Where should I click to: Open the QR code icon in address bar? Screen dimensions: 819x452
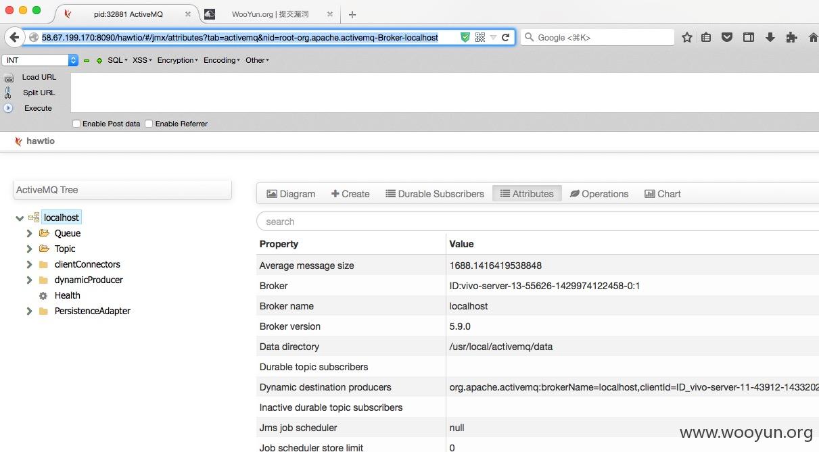click(x=480, y=37)
